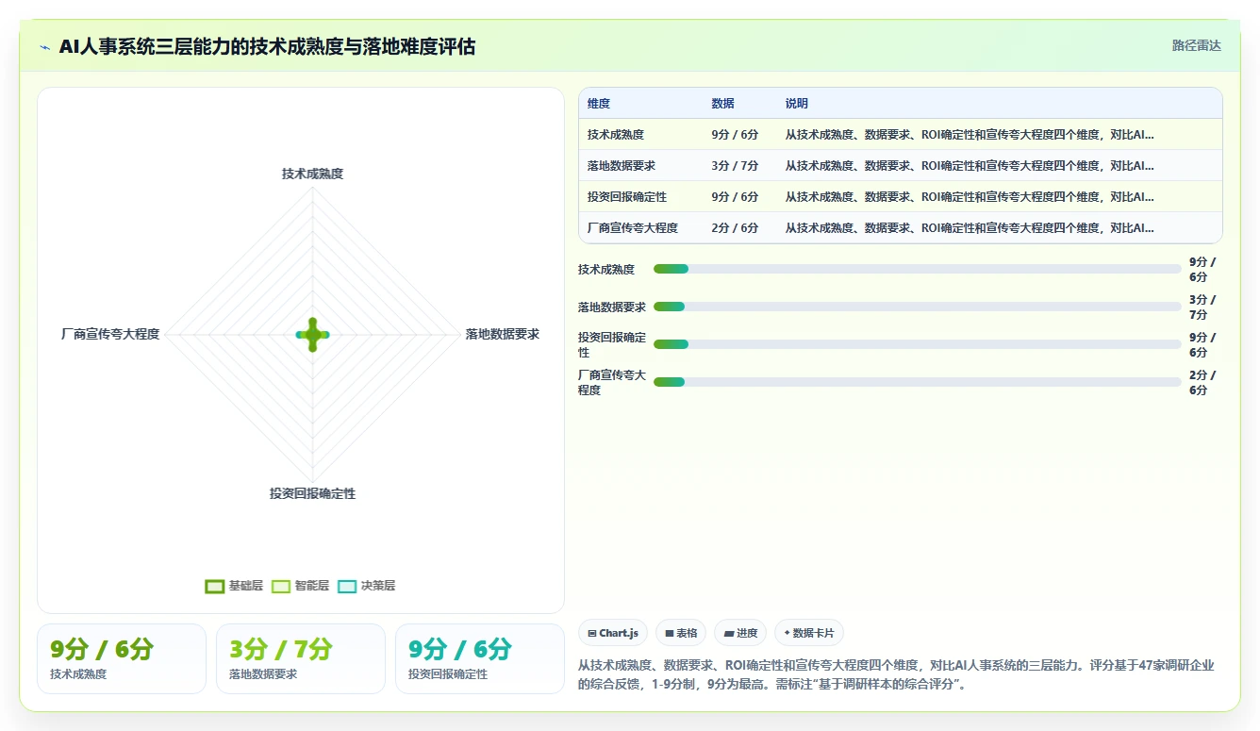Open the 落地数据要求 3分 / 7分 data card
This screenshot has height=731, width=1260.
(x=301, y=658)
